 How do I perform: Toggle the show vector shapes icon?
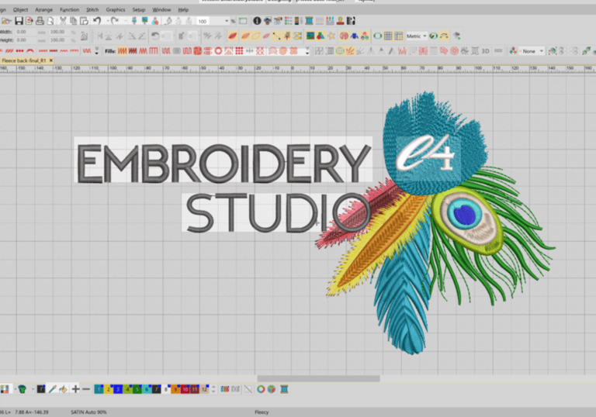pyautogui.click(x=321, y=36)
